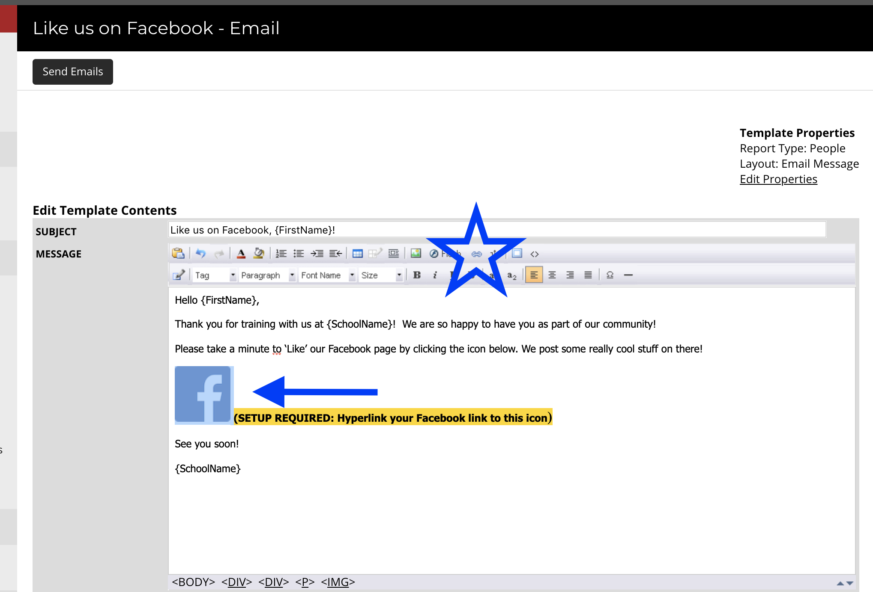Viewport: 873px width, 592px height.
Task: Open the font color picker icon
Action: pyautogui.click(x=241, y=254)
